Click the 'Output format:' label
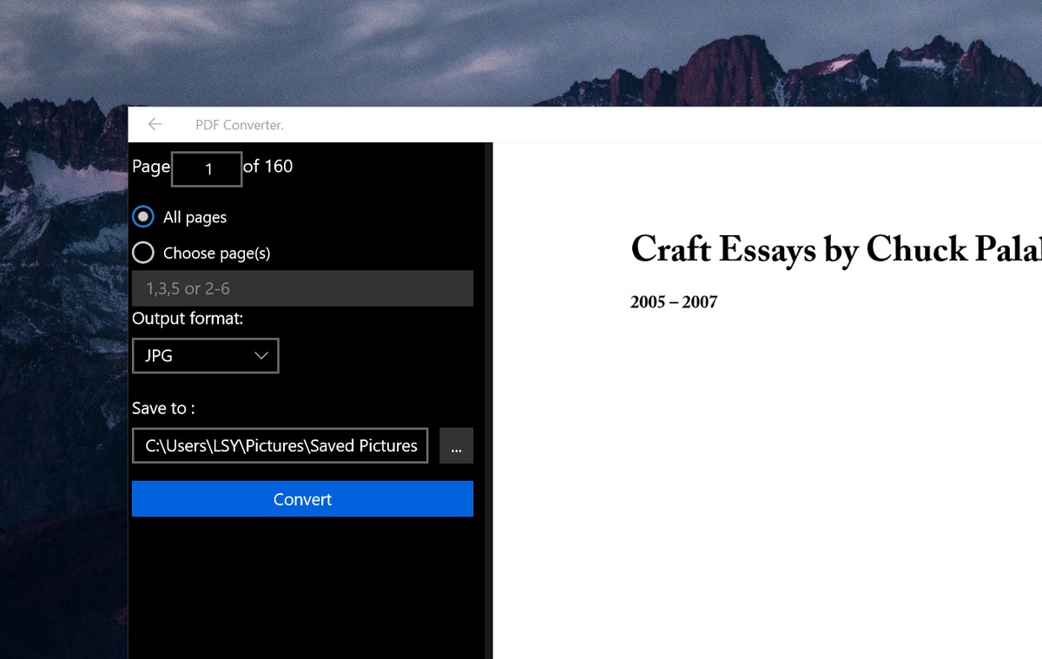This screenshot has height=659, width=1042. [188, 319]
